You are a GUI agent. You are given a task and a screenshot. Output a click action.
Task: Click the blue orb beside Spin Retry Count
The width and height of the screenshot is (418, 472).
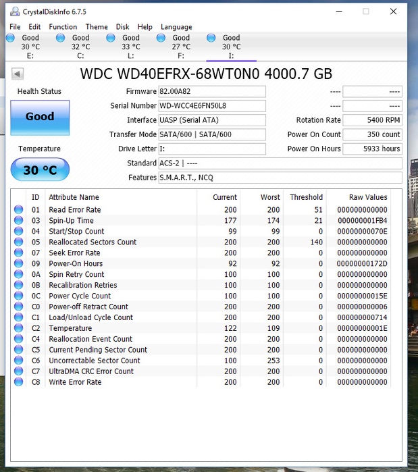[x=19, y=274]
